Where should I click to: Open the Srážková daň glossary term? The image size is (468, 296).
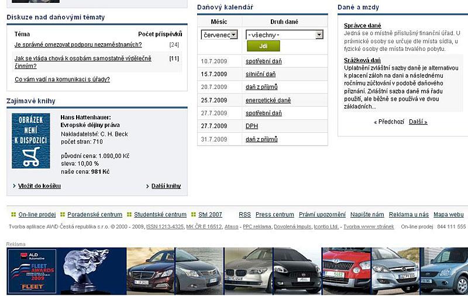362,60
